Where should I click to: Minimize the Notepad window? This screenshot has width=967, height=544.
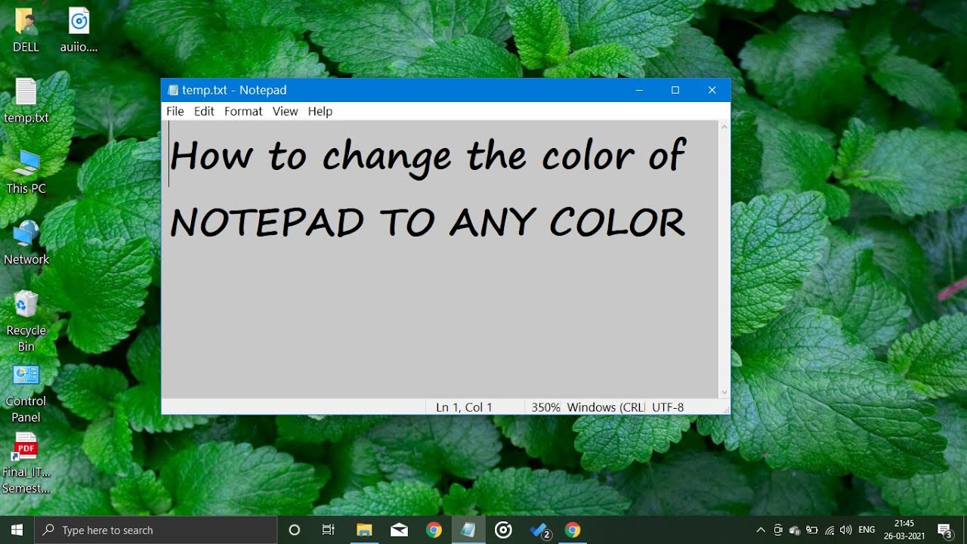[x=639, y=90]
